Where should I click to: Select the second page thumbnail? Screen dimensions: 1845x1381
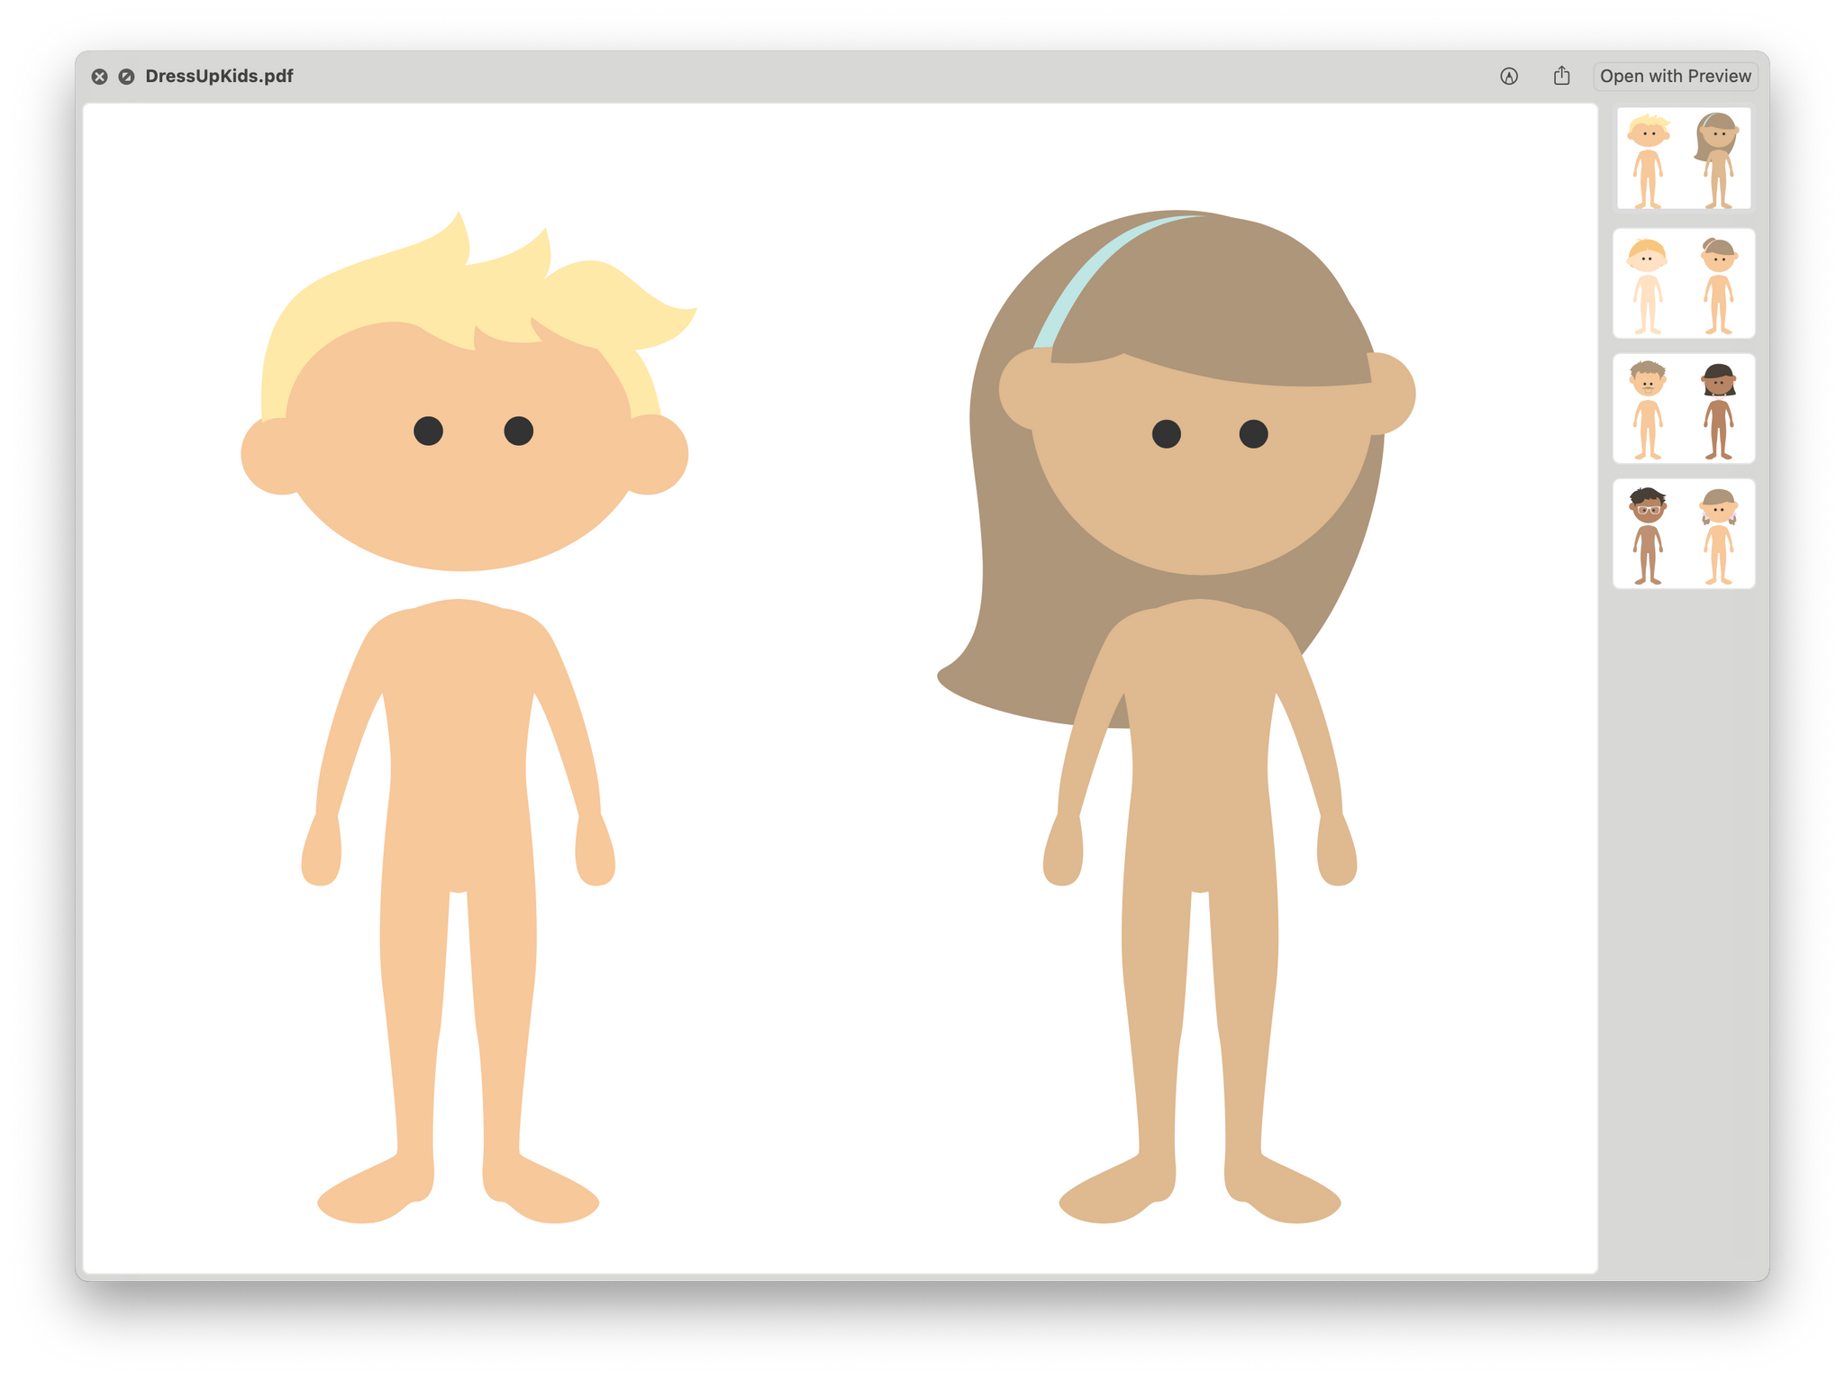1683,284
